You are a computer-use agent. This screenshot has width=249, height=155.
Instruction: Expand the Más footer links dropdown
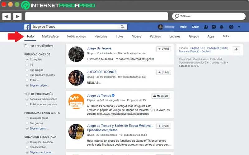[224, 63]
